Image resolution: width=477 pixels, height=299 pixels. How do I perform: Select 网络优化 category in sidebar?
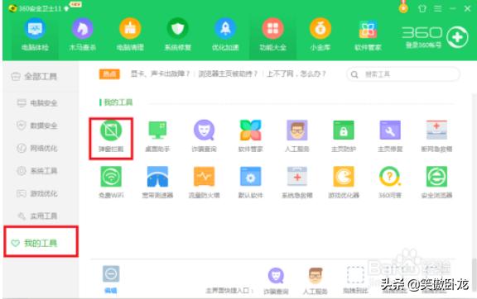pyautogui.click(x=37, y=148)
